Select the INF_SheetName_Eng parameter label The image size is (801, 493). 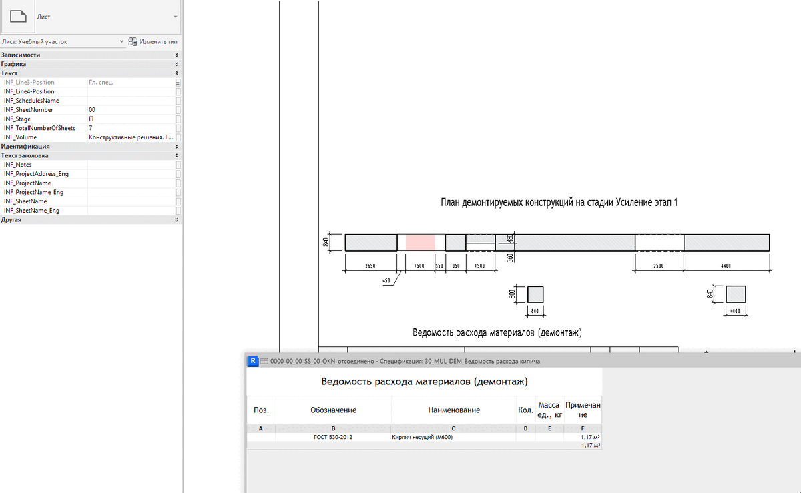coord(31,211)
